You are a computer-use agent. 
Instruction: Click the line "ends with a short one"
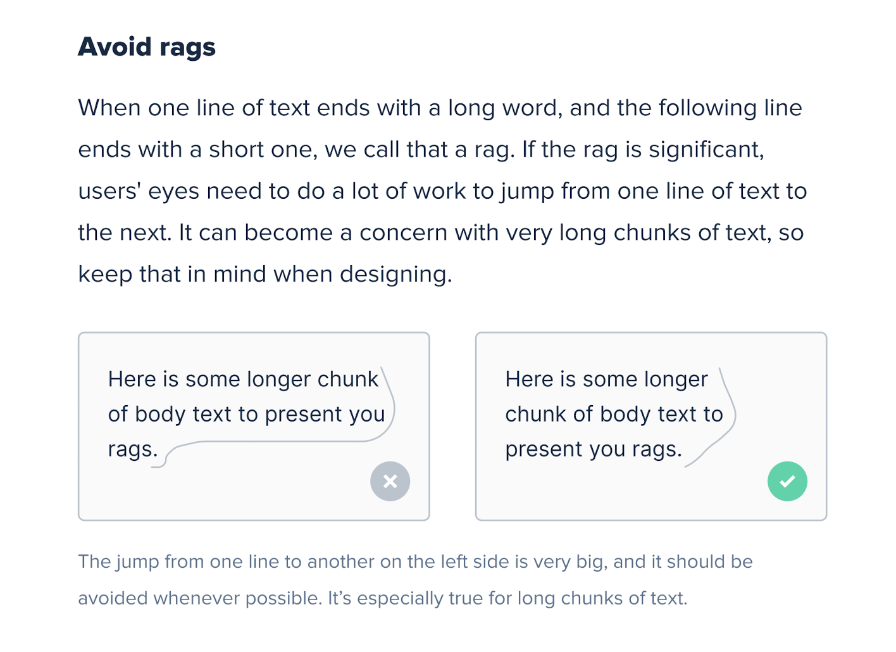click(x=421, y=149)
